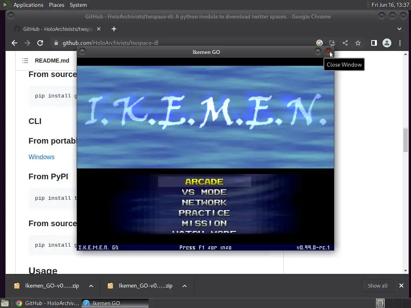The image size is (411, 308).
Task: Select PRACTICE in Ikemen GO menu
Action: [204, 213]
